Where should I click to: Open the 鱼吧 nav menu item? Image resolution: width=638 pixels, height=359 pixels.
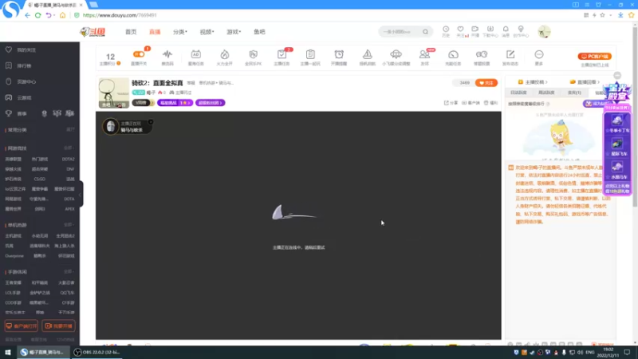pos(259,32)
